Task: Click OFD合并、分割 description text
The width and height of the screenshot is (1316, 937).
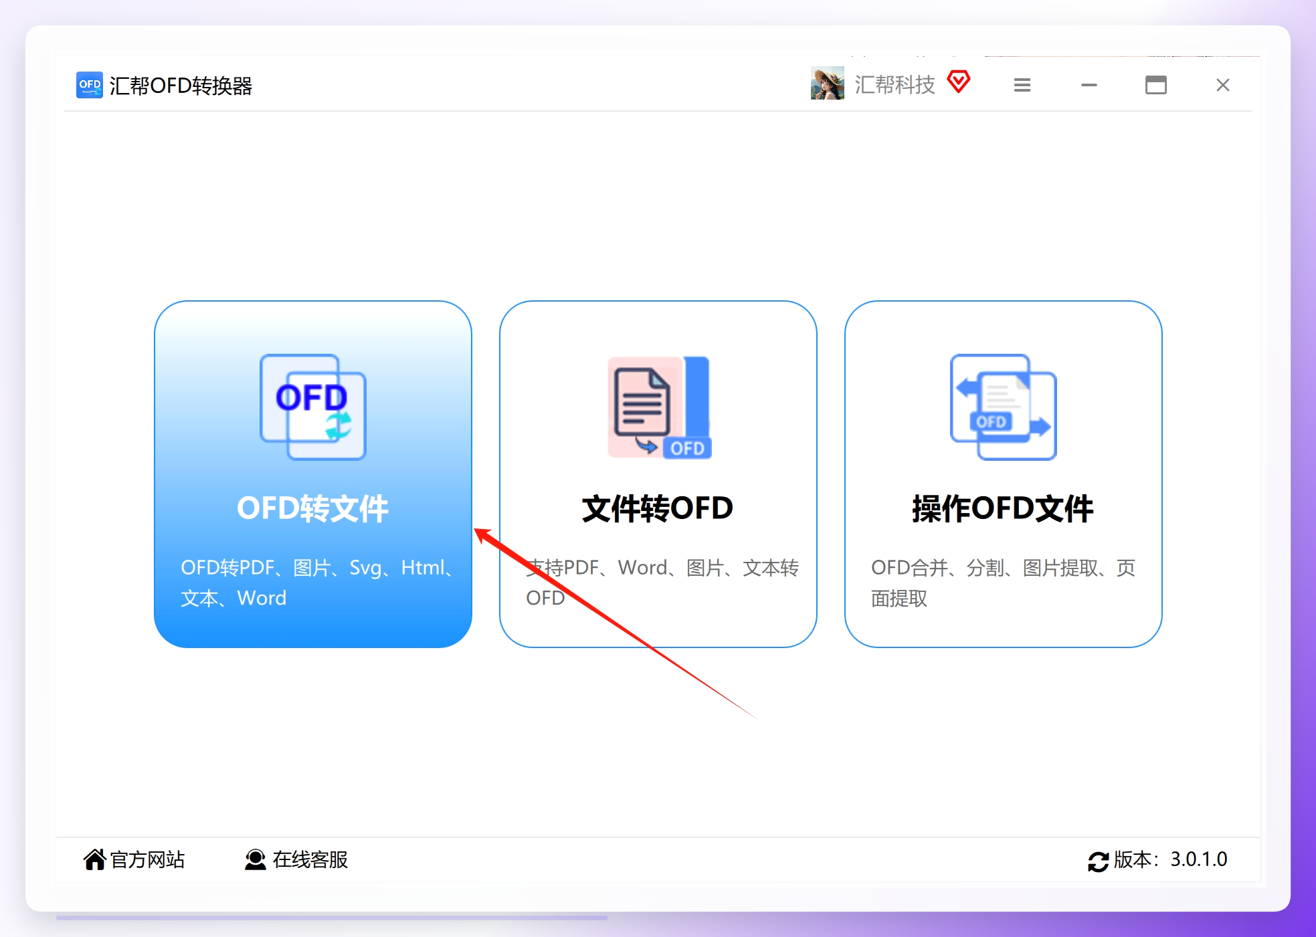Action: tap(1004, 583)
